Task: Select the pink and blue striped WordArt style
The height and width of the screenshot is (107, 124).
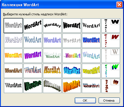Action: click(x=33, y=71)
